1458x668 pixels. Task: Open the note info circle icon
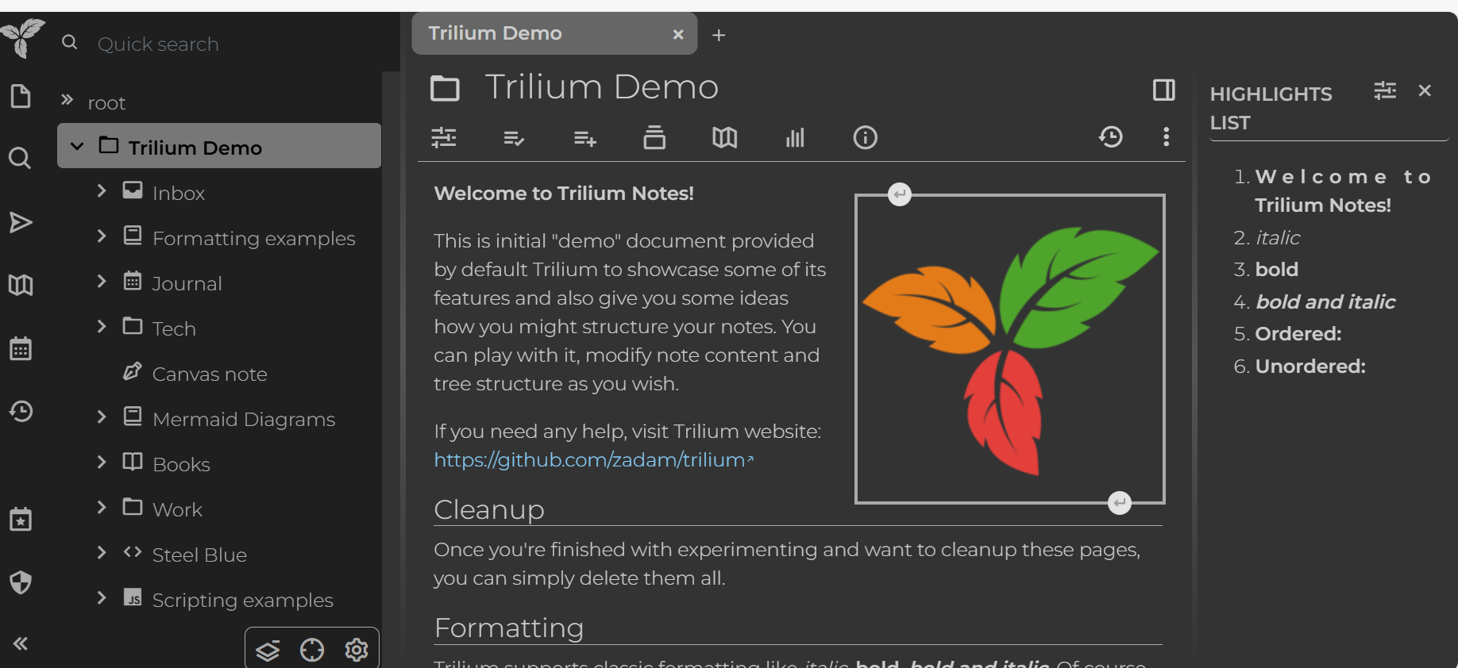(865, 138)
